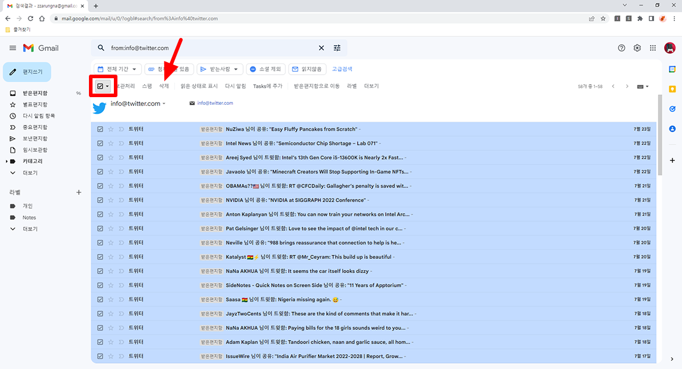Screen dimensions: 682x369
Task: Open Google Tasks in side panel
Action: pyautogui.click(x=672, y=109)
